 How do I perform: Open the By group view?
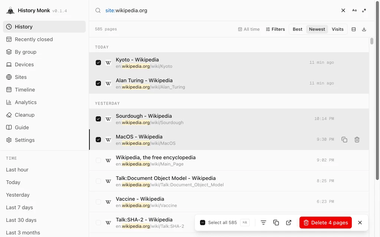tap(45, 52)
